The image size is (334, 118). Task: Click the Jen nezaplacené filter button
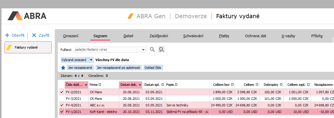[80, 68]
